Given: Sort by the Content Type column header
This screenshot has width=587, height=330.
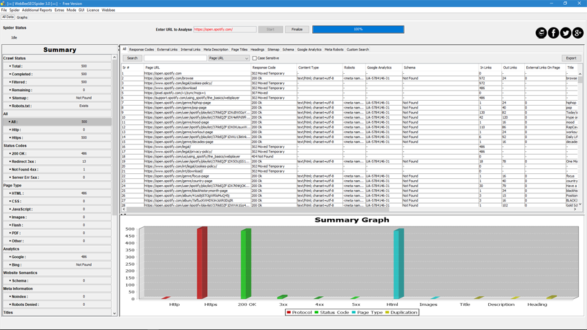Looking at the screenshot, I should click(320, 68).
